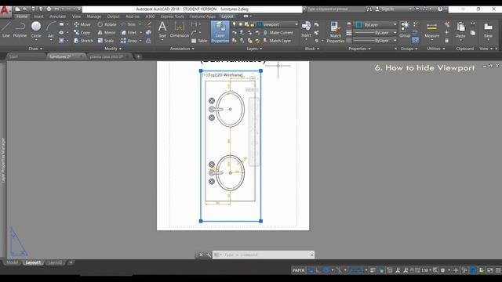Toggle PAPER space button in status bar
Image resolution: width=502 pixels, height=282 pixels.
(298, 270)
